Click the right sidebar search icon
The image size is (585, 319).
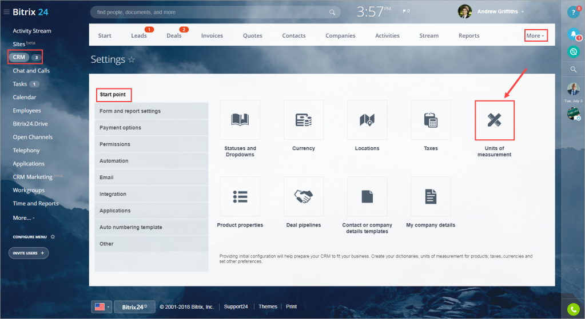[x=574, y=69]
